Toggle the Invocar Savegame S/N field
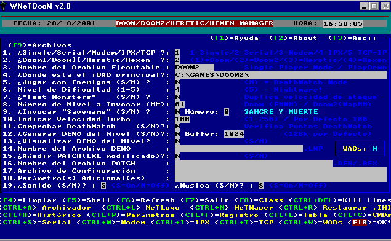The height and width of the screenshot is (241, 391). 177,112
